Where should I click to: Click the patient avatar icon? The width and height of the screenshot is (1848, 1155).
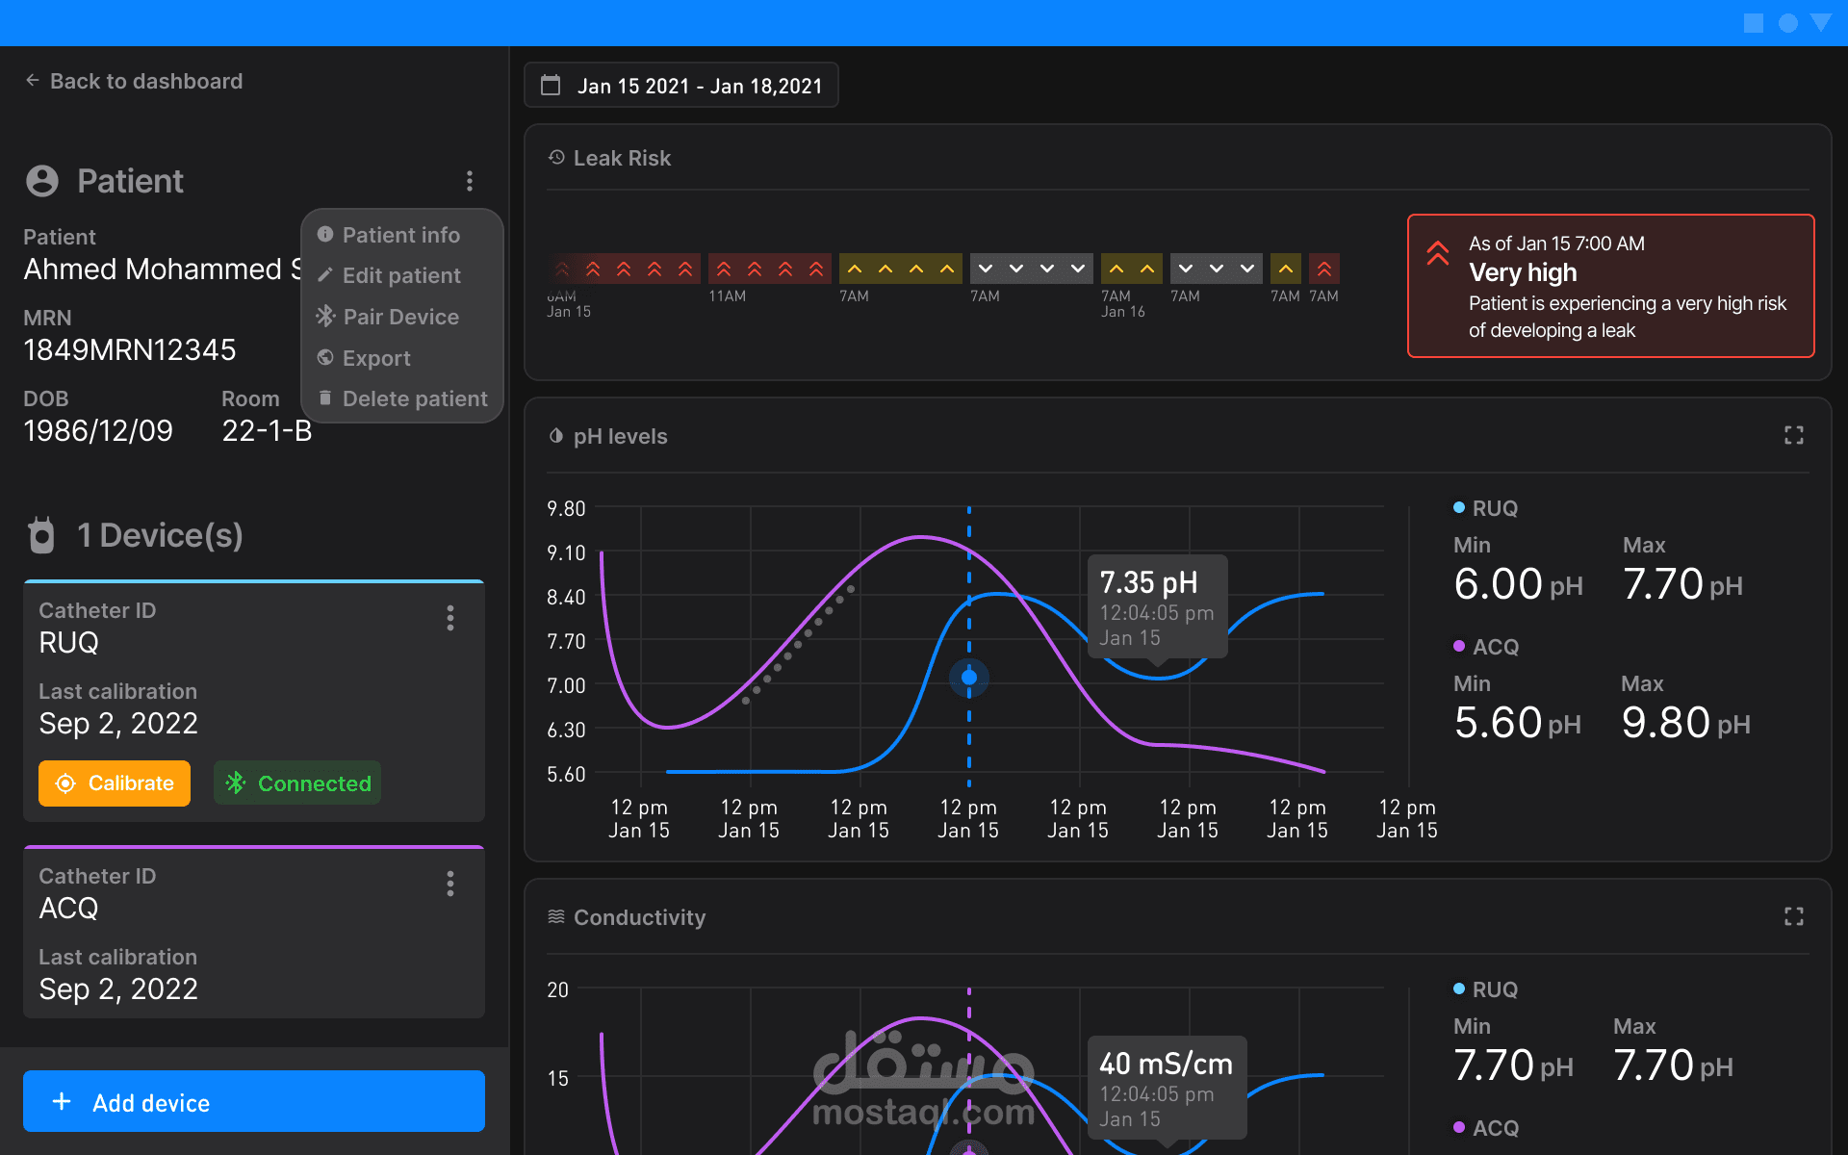42,181
